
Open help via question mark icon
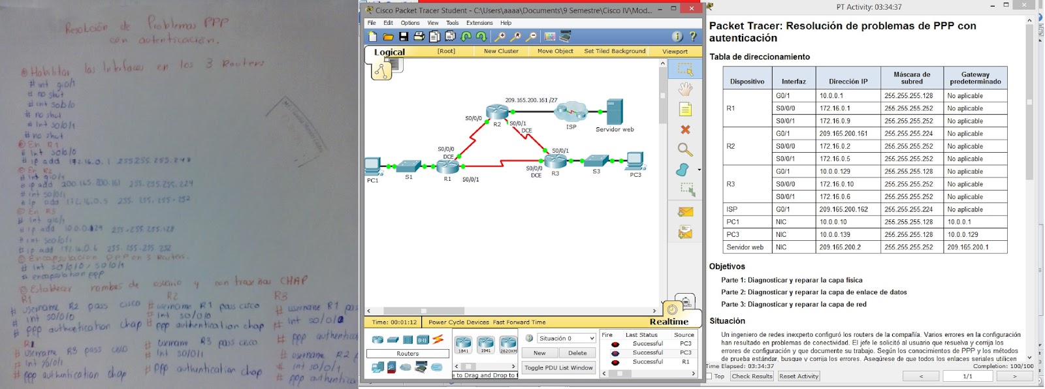(693, 37)
